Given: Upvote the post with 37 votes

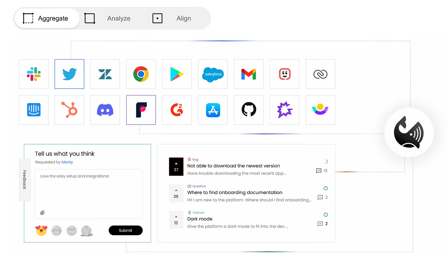Looking at the screenshot, I should 176,167.
